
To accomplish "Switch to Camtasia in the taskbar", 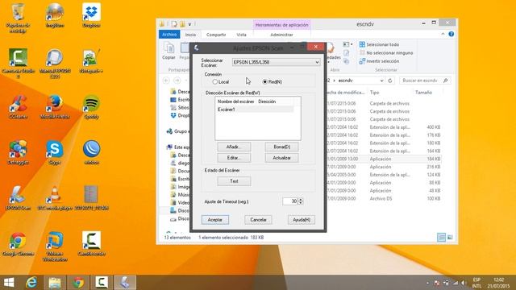I will pyautogui.click(x=102, y=283).
